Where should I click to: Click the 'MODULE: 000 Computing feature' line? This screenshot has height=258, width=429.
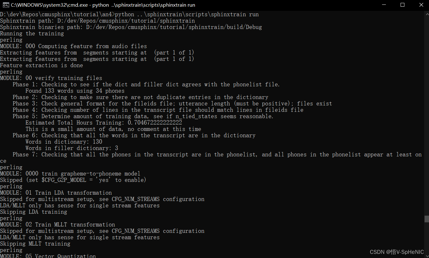tap(74, 46)
